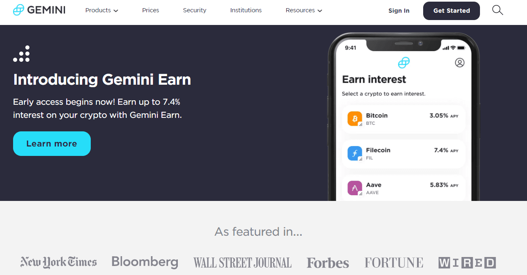Viewport: 527px width, 275px height.
Task: Select the Bitcoin 3.05% APY card
Action: tap(404, 119)
